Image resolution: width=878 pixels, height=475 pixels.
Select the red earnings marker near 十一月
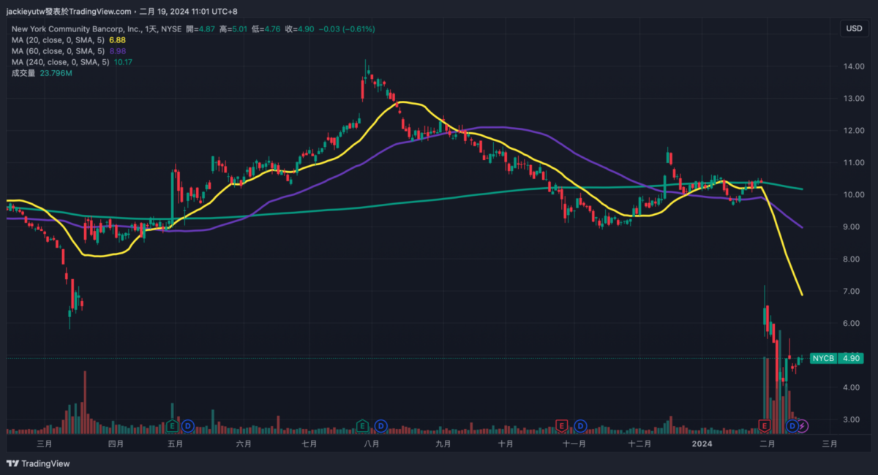[x=562, y=425]
